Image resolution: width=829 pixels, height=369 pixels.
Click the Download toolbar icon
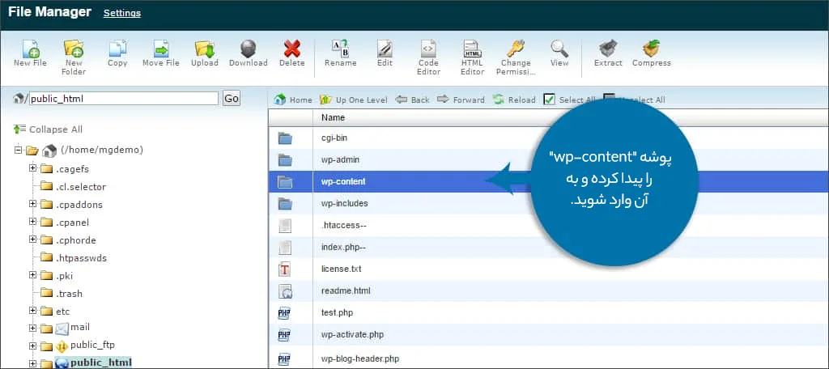point(248,53)
